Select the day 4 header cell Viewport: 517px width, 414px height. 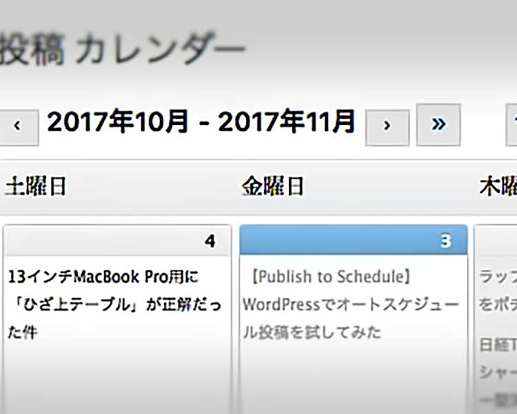point(117,240)
